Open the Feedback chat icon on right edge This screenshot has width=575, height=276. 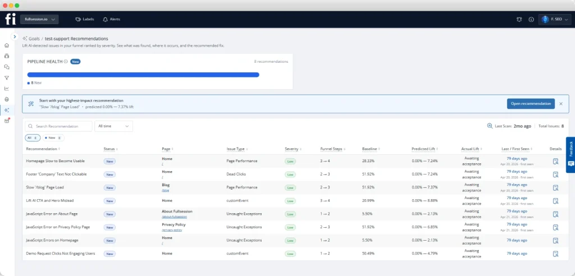[x=571, y=163]
